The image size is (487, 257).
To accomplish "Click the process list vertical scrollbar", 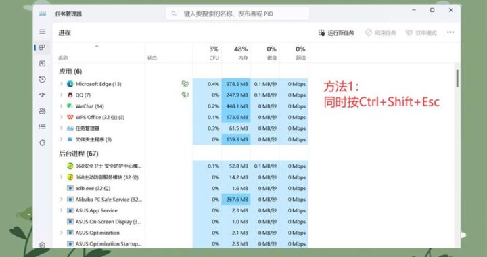I will coord(457,78).
